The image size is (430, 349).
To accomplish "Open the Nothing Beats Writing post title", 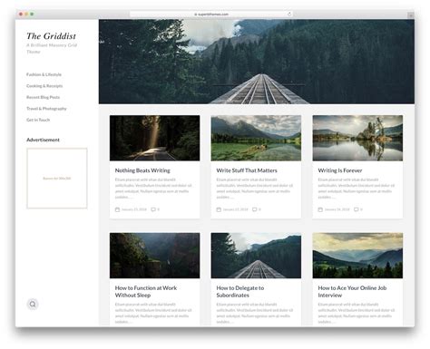I will (x=142, y=170).
